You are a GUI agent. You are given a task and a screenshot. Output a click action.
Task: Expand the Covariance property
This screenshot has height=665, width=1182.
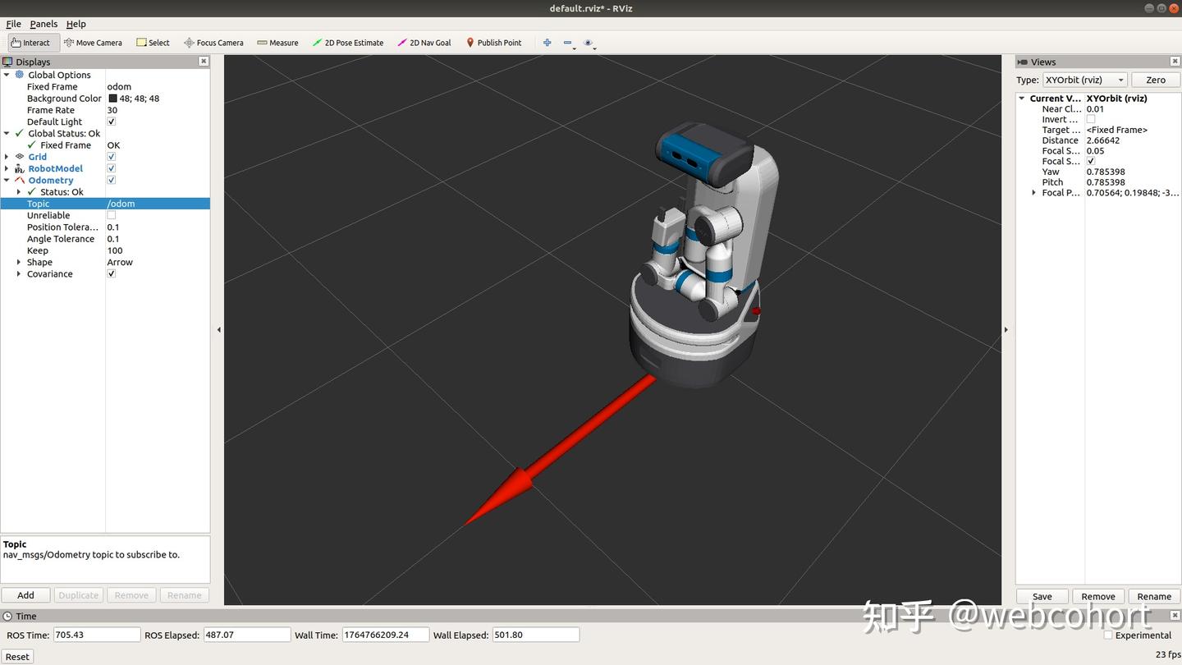(19, 274)
